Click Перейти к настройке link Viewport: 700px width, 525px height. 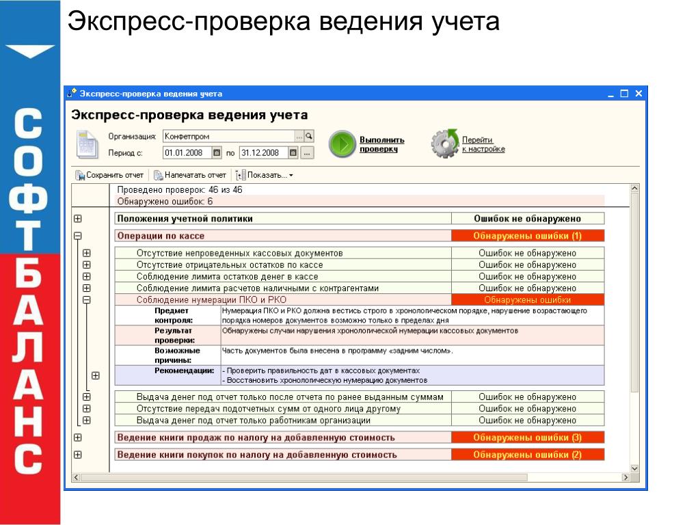[x=483, y=144]
